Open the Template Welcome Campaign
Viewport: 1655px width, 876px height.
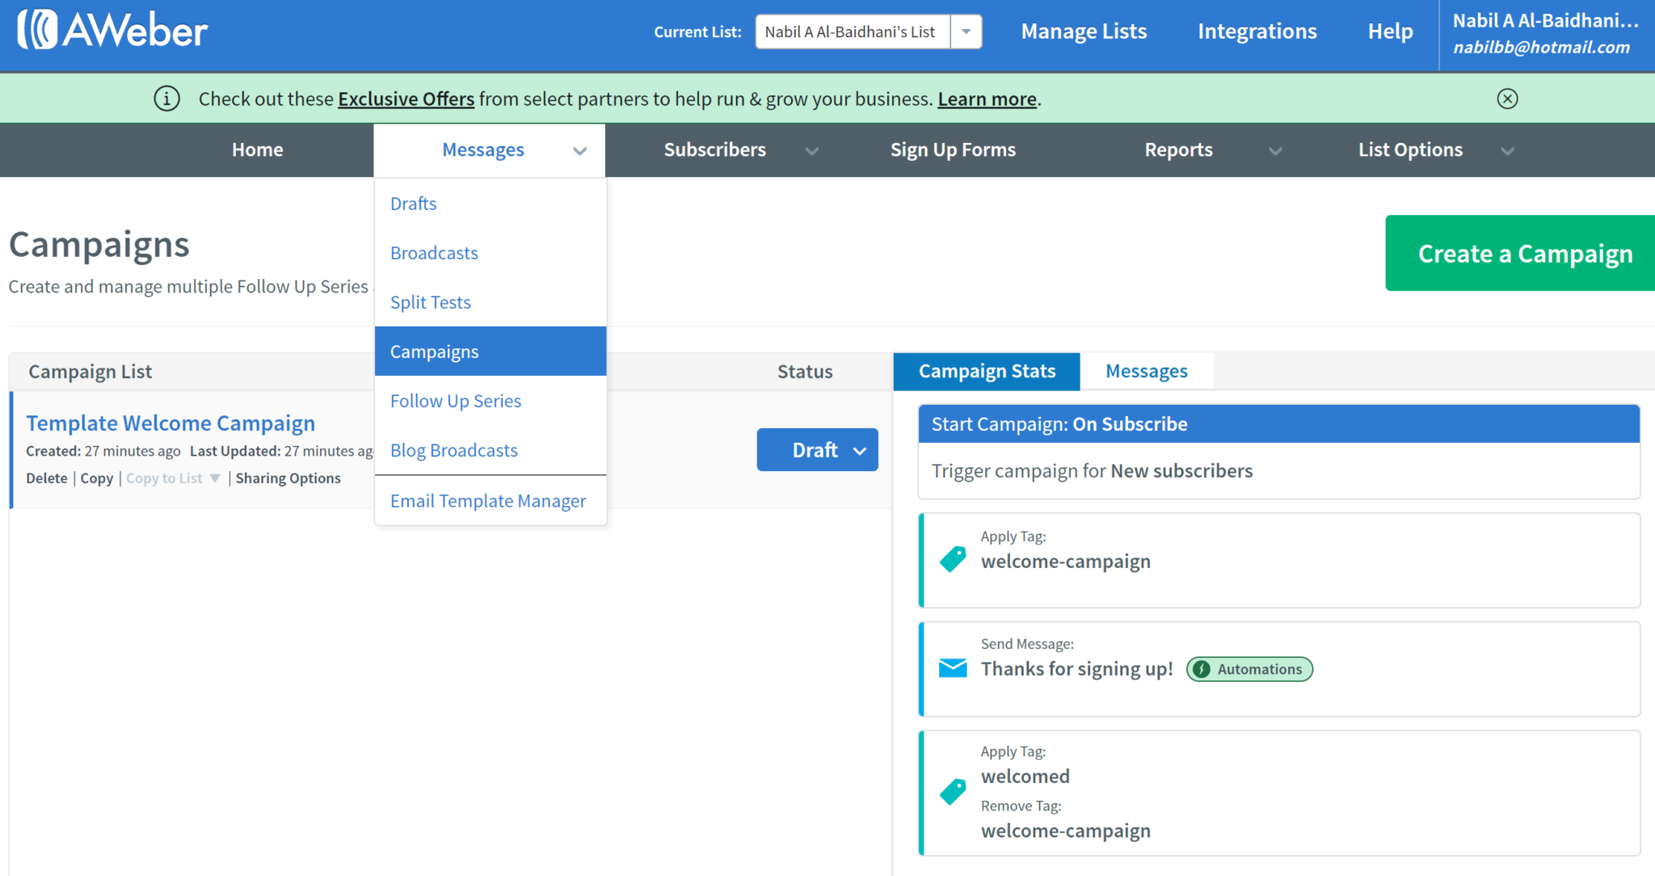click(171, 423)
